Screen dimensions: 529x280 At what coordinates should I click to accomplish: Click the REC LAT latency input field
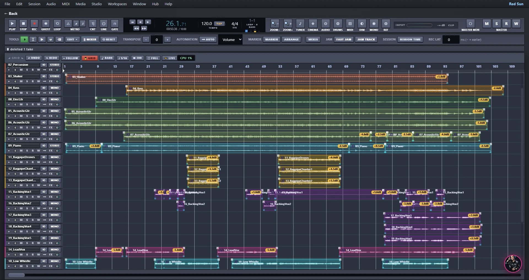tap(451, 40)
